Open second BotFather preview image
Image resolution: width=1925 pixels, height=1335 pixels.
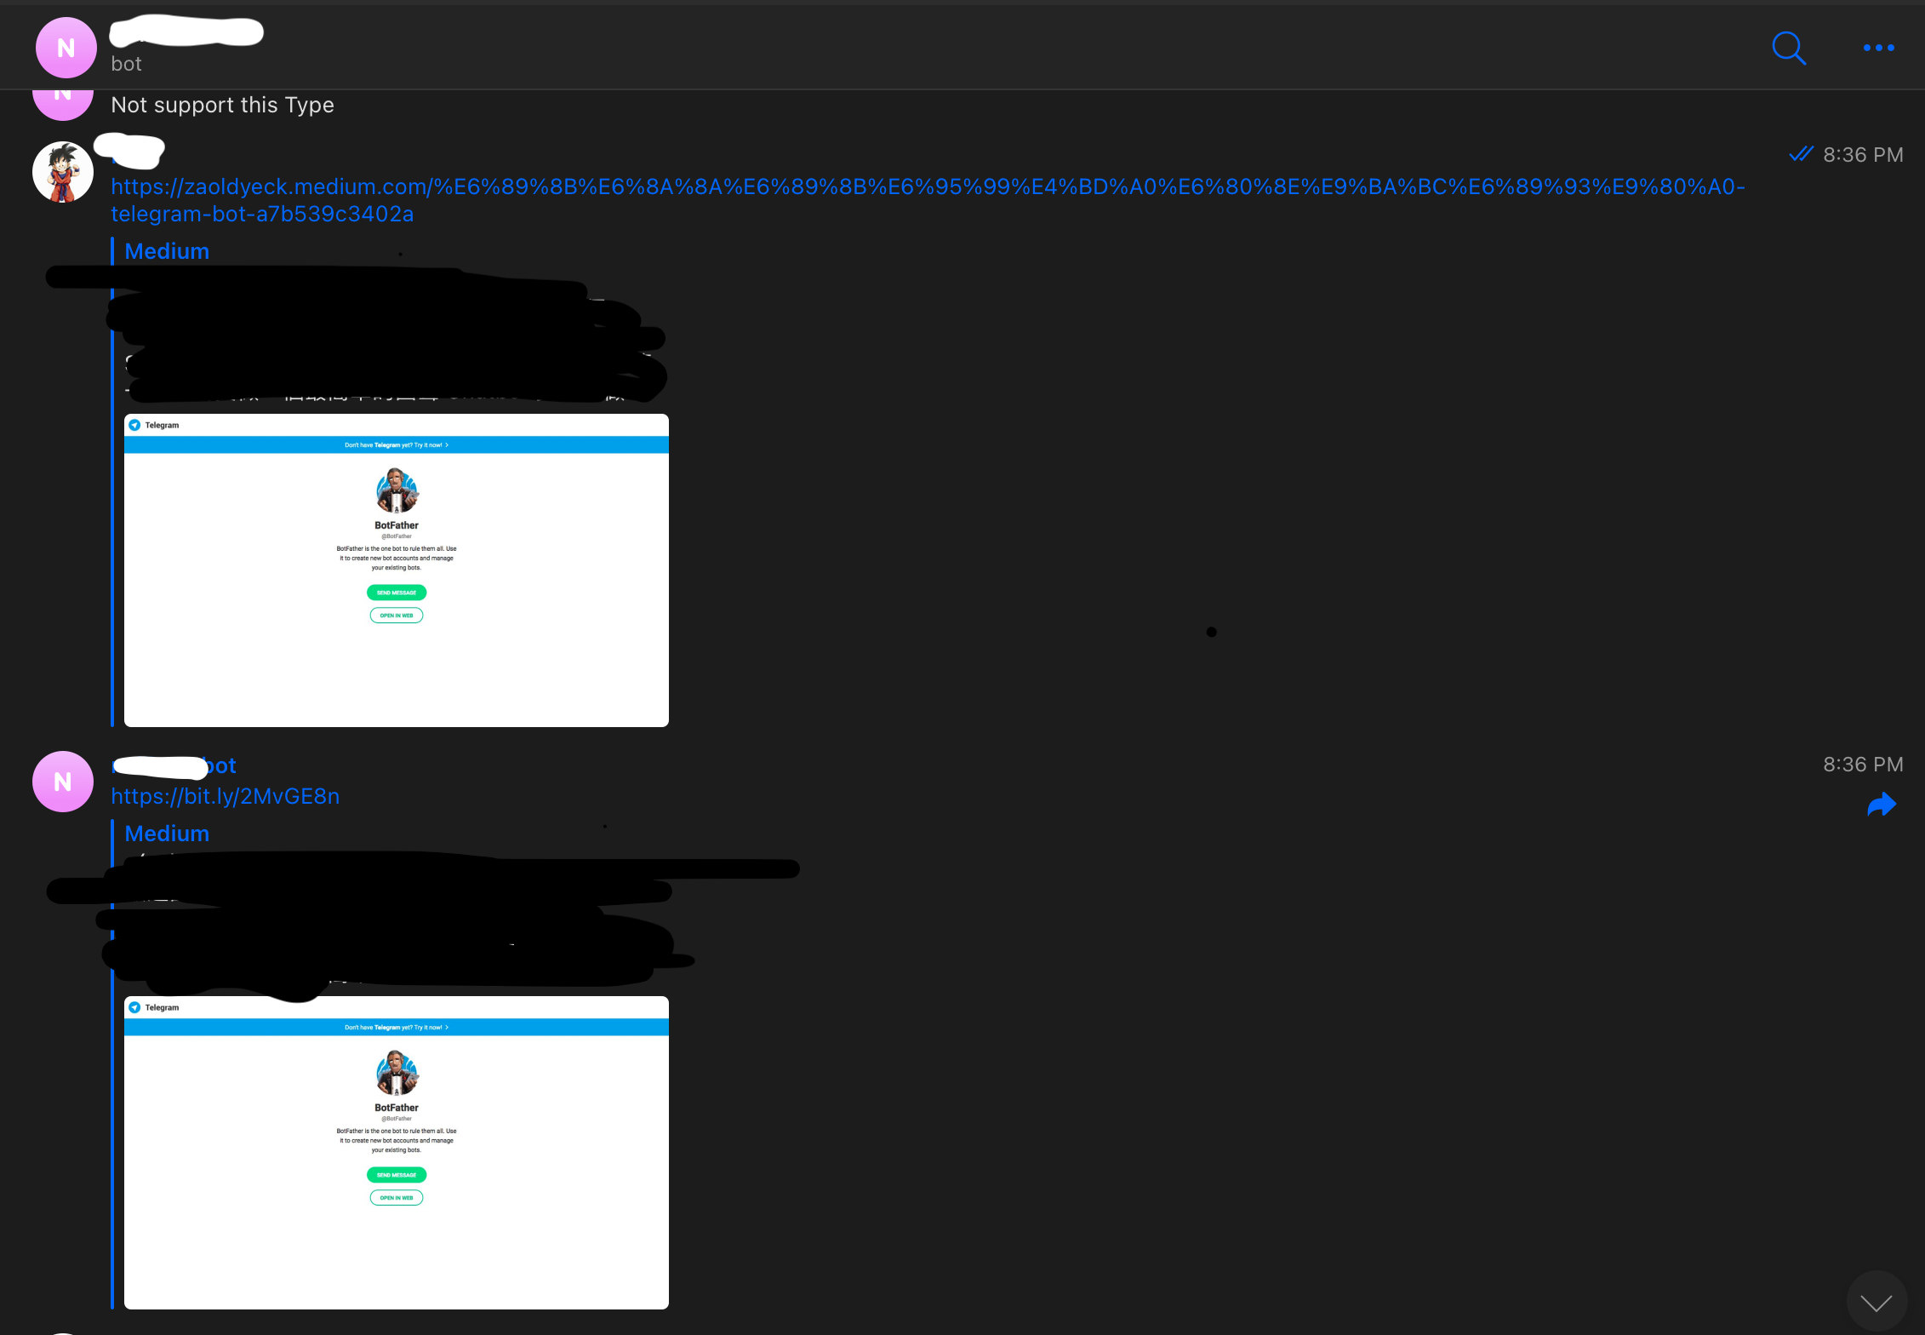[397, 1153]
